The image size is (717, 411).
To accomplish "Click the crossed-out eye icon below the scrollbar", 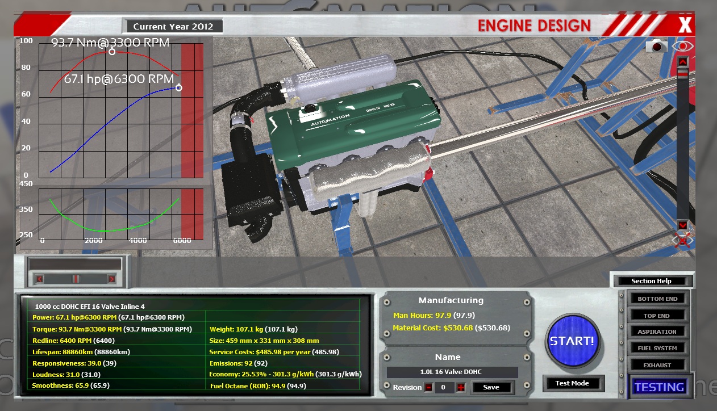I will (683, 240).
